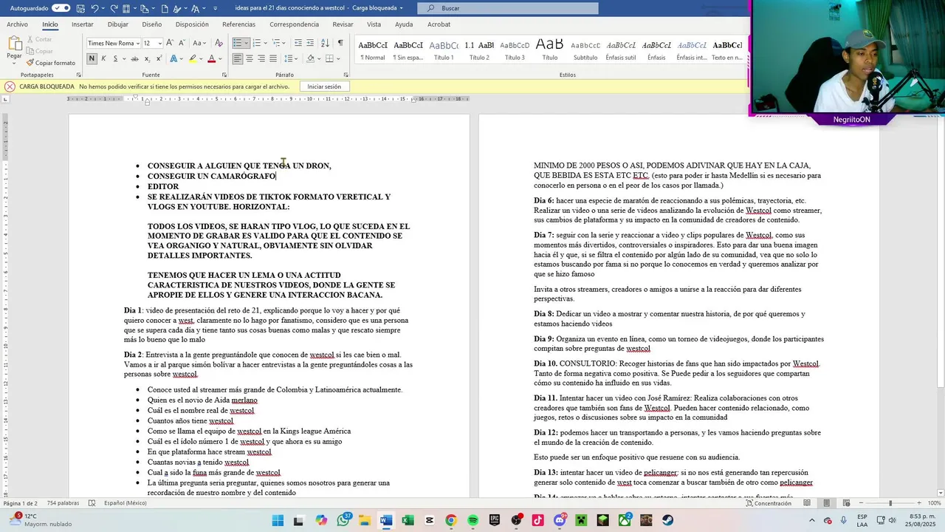Switch to the Insertar tab

point(83,24)
